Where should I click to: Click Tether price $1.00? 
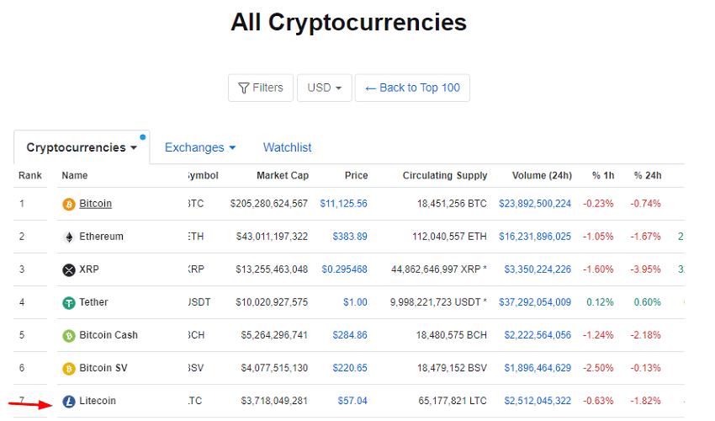[355, 302]
